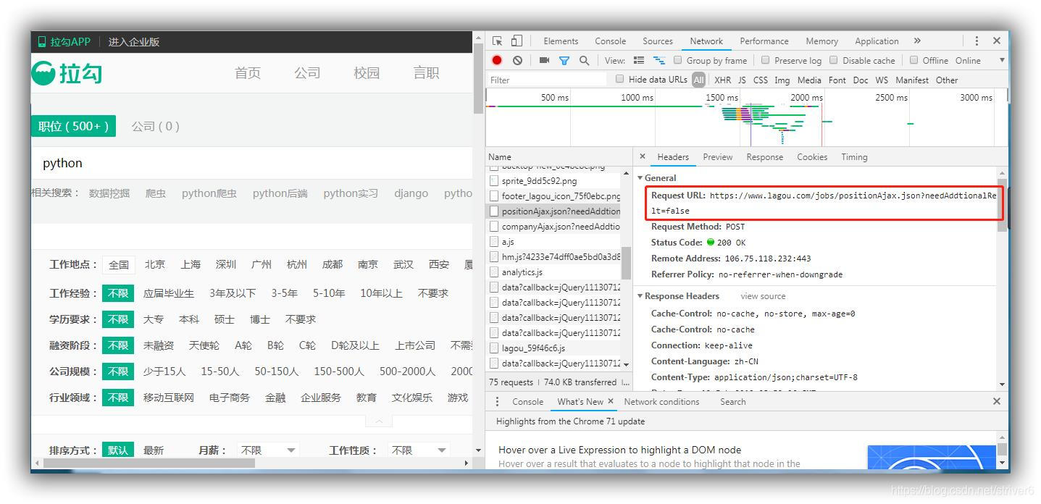Show the Timing tab of request
Viewport: 1041px width, 504px height.
[854, 157]
